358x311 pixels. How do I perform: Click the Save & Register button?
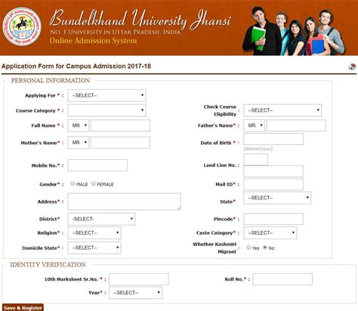coord(23,307)
